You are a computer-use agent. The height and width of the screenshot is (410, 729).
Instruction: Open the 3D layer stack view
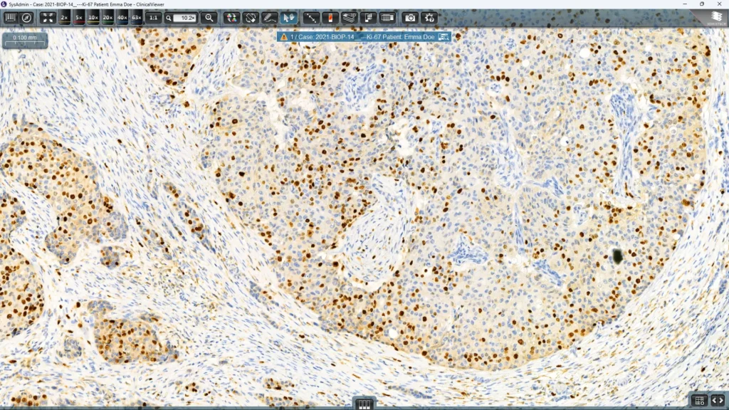(x=349, y=18)
